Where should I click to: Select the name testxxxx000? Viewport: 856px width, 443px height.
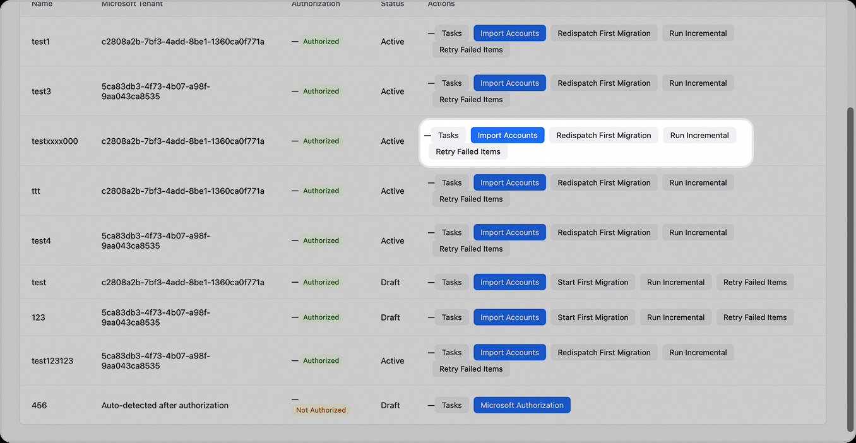click(x=55, y=141)
